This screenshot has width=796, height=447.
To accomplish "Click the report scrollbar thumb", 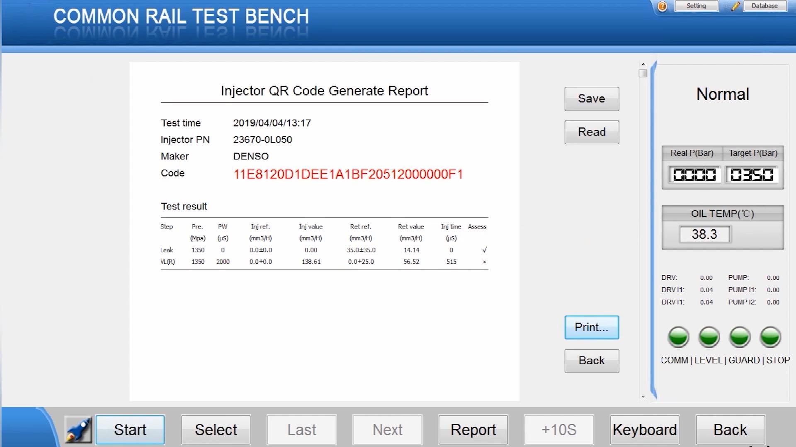I will pyautogui.click(x=643, y=74).
